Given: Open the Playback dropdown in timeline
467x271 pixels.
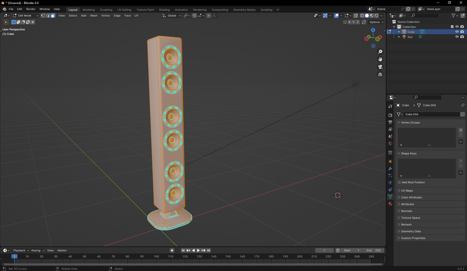Looking at the screenshot, I should coord(21,250).
